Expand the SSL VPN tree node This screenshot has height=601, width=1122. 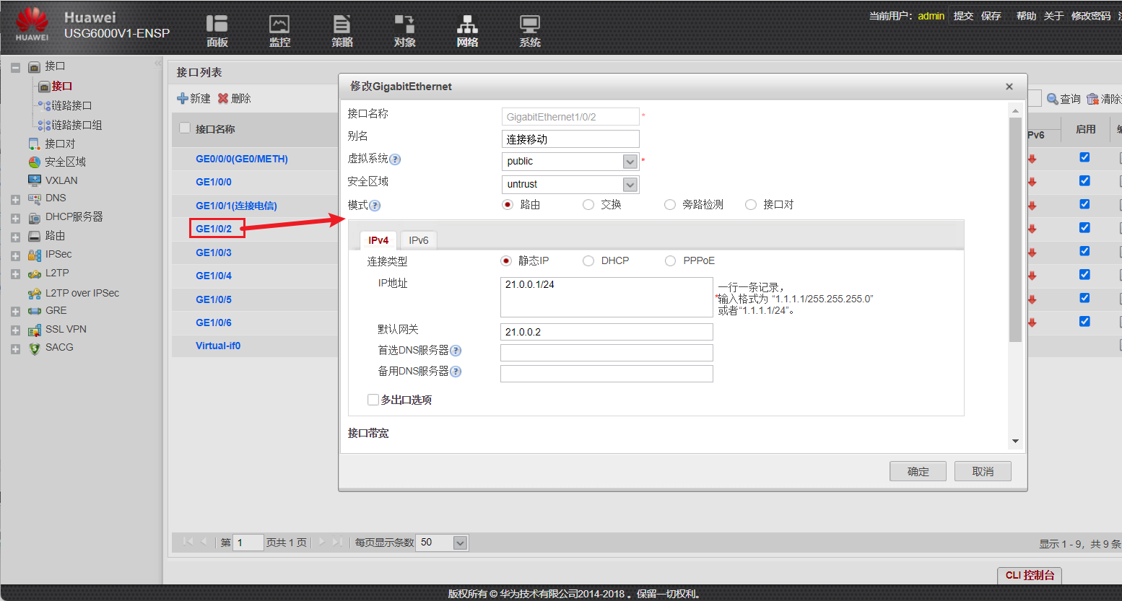click(x=15, y=330)
